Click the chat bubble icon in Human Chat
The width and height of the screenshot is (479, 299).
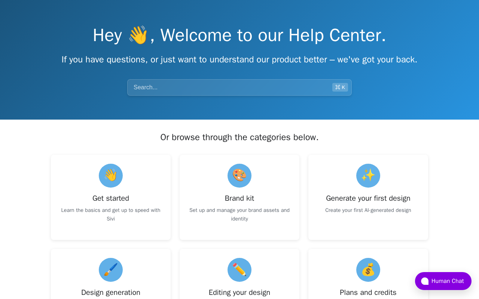425,281
